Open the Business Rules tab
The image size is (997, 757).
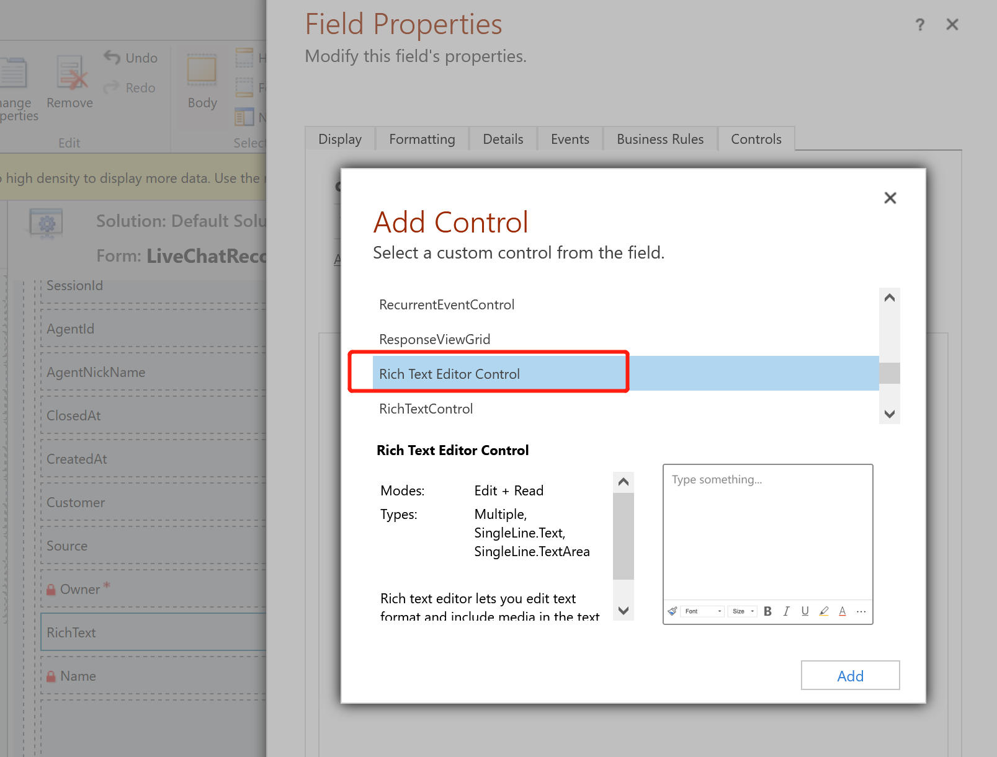[659, 139]
